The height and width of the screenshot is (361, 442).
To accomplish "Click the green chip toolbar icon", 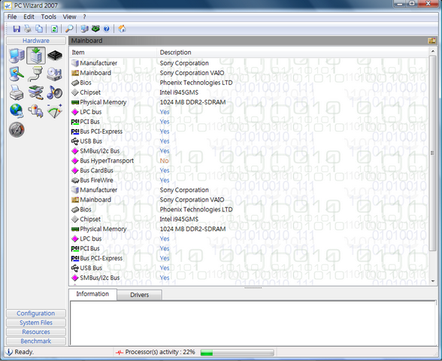I will [95, 29].
